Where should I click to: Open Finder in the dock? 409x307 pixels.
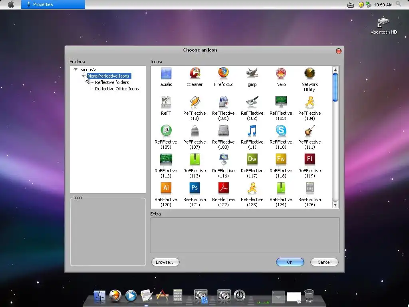[99, 296]
